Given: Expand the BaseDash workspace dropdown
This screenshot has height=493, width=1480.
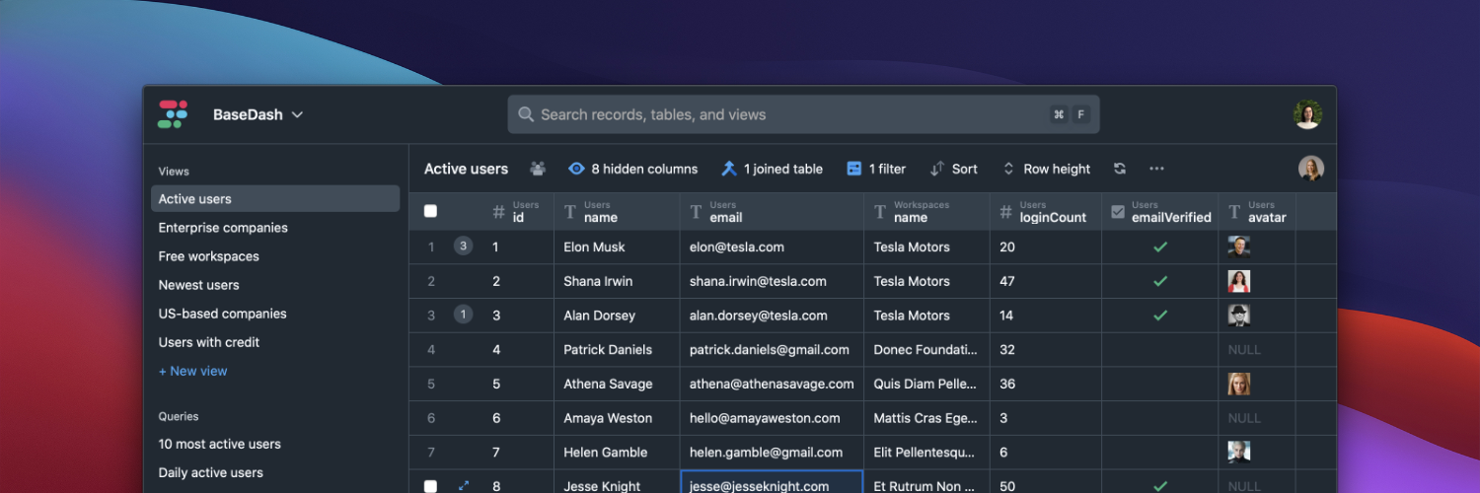Looking at the screenshot, I should click(x=259, y=114).
